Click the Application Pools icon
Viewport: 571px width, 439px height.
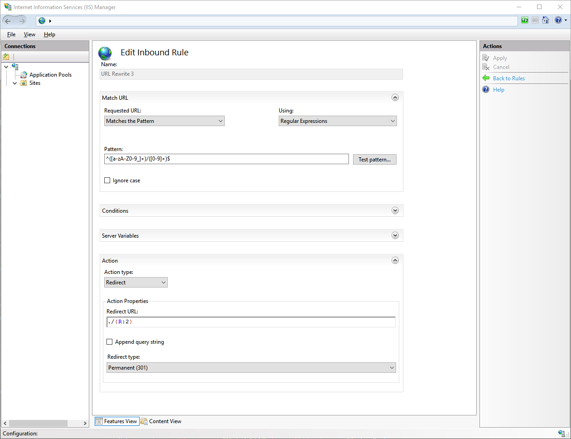pos(24,75)
